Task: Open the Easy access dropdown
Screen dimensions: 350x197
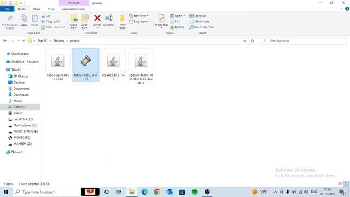Action: click(140, 22)
